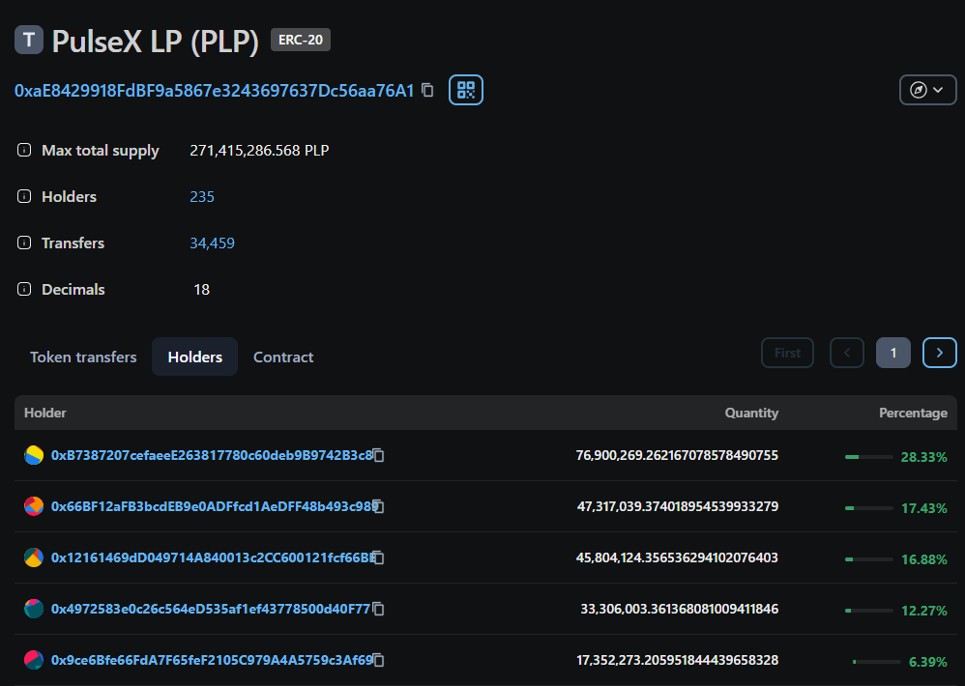Screen dimensions: 965x686
Task: Select quantity 47,317,039.374018954539933279
Action: click(678, 506)
